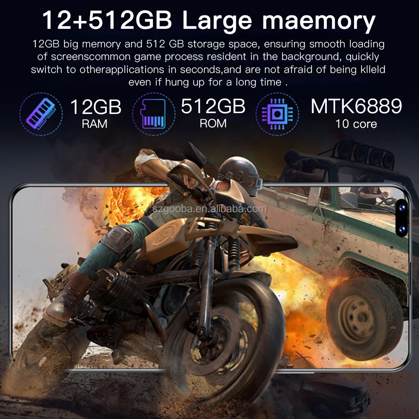Click the 512GB ROM label
419x419 pixels.
click(213, 113)
